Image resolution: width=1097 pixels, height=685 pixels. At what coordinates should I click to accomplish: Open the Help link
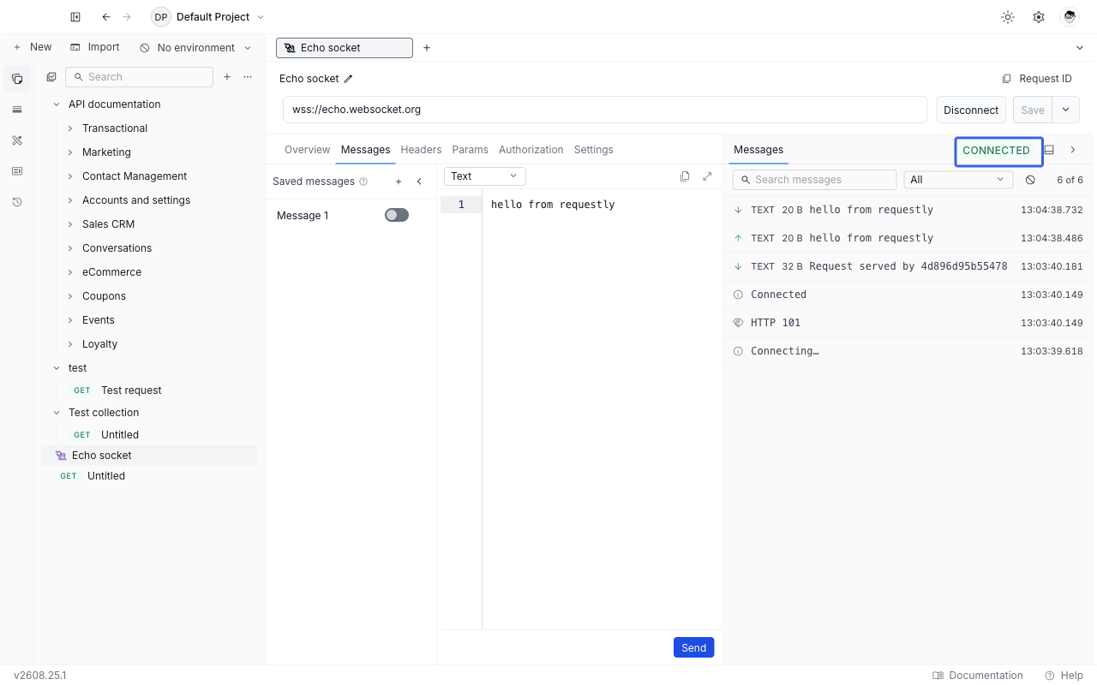[x=1064, y=676]
